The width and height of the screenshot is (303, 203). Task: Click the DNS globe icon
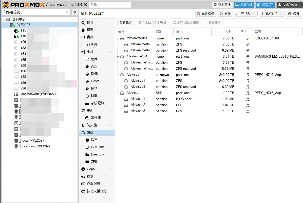point(87,74)
